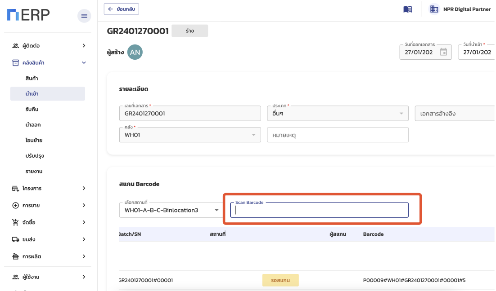Select รับคืน in the sidebar menu
The width and height of the screenshot is (496, 291).
32,109
